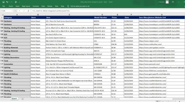
Task: Select the 'Health & Wellness' category cell
Action: (x=17, y=74)
